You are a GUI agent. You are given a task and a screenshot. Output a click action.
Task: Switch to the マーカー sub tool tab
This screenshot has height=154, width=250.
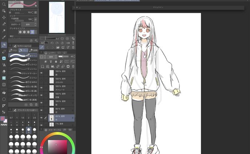click(x=23, y=50)
